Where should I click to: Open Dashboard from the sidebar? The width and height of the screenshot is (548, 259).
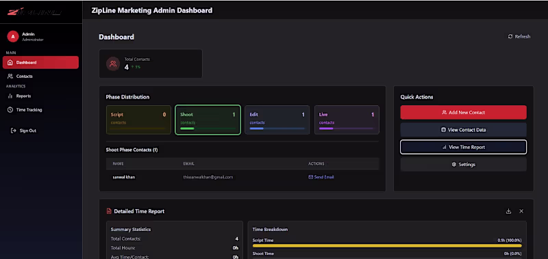click(40, 62)
